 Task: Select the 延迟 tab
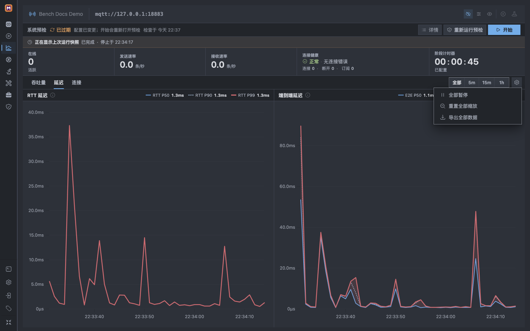point(59,83)
